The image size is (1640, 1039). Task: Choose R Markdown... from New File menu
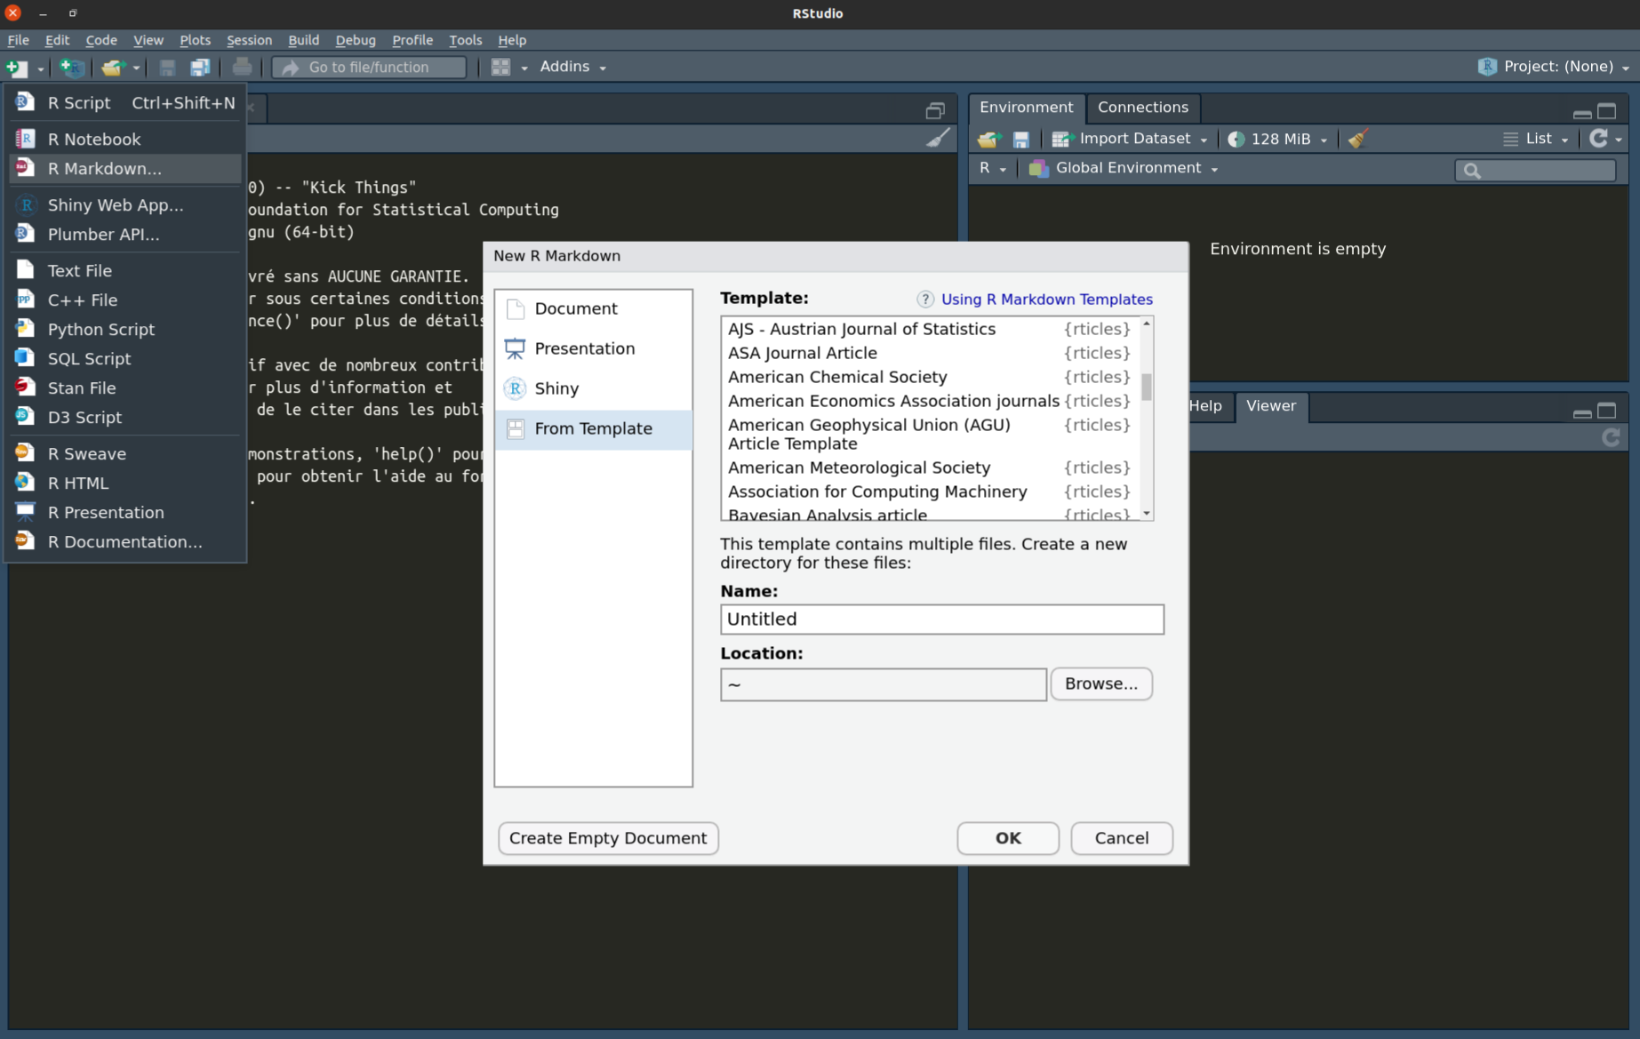[x=125, y=168]
